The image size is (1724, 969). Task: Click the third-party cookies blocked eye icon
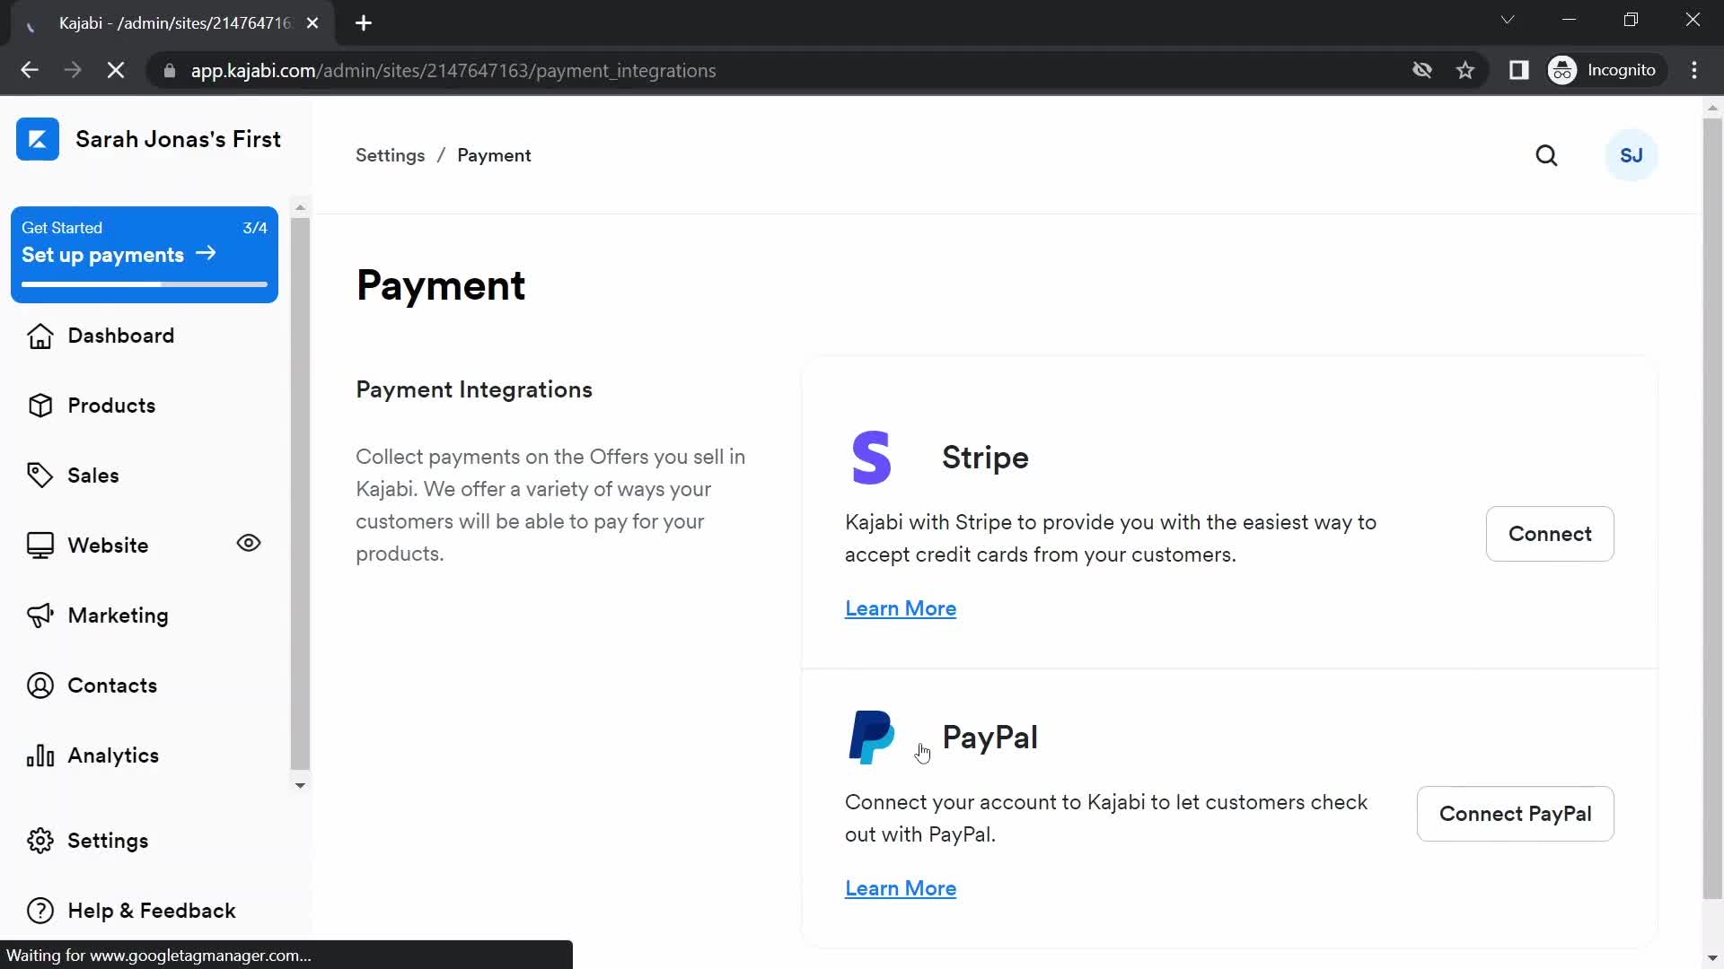1421,70
